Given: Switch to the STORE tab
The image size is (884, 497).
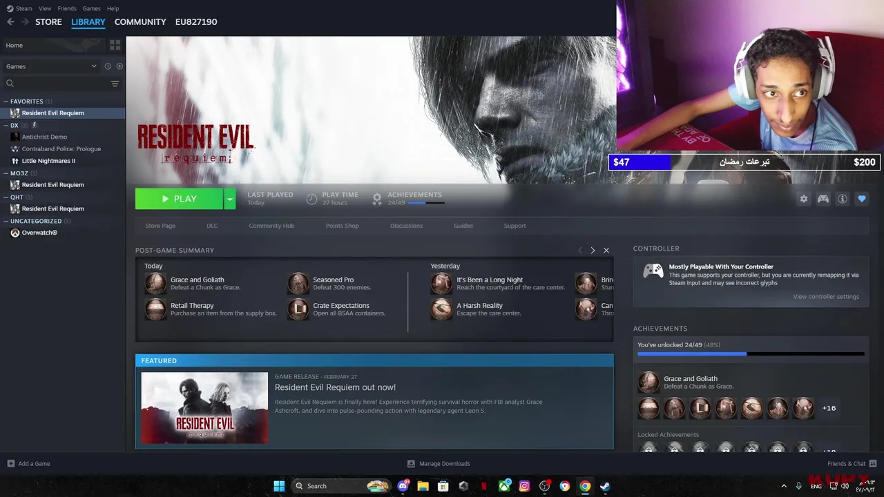Looking at the screenshot, I should pos(48,22).
